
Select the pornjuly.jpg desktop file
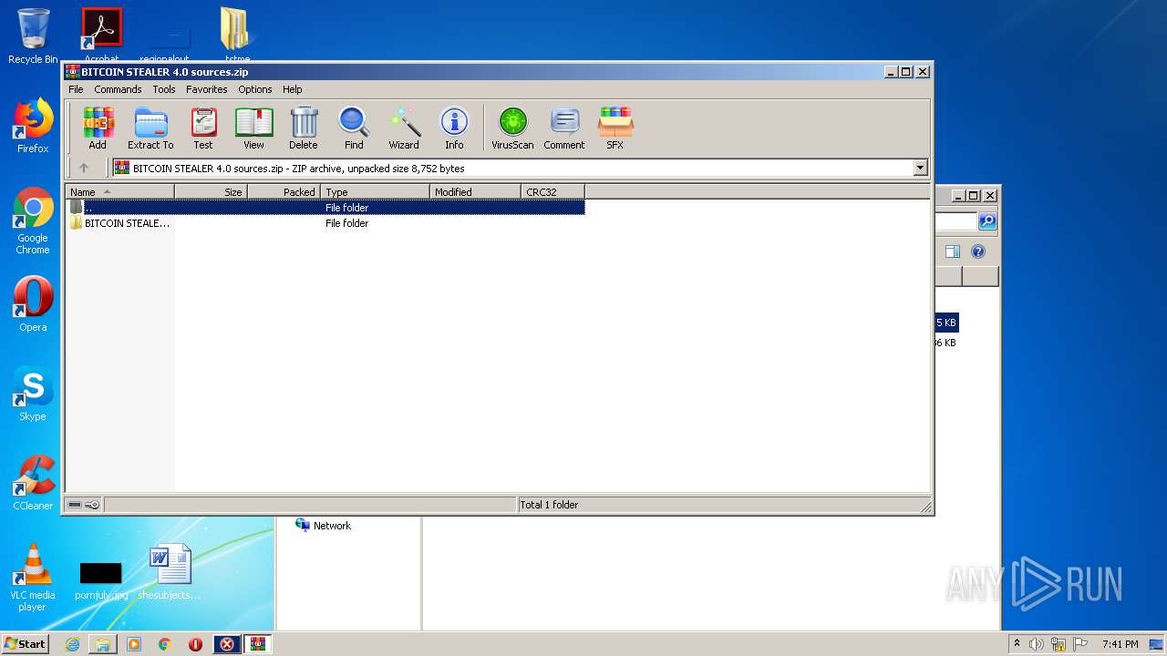point(101,581)
